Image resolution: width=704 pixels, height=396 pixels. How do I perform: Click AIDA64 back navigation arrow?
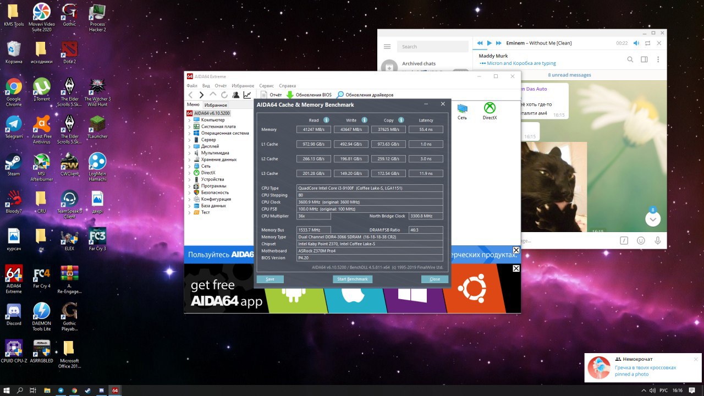coord(191,95)
